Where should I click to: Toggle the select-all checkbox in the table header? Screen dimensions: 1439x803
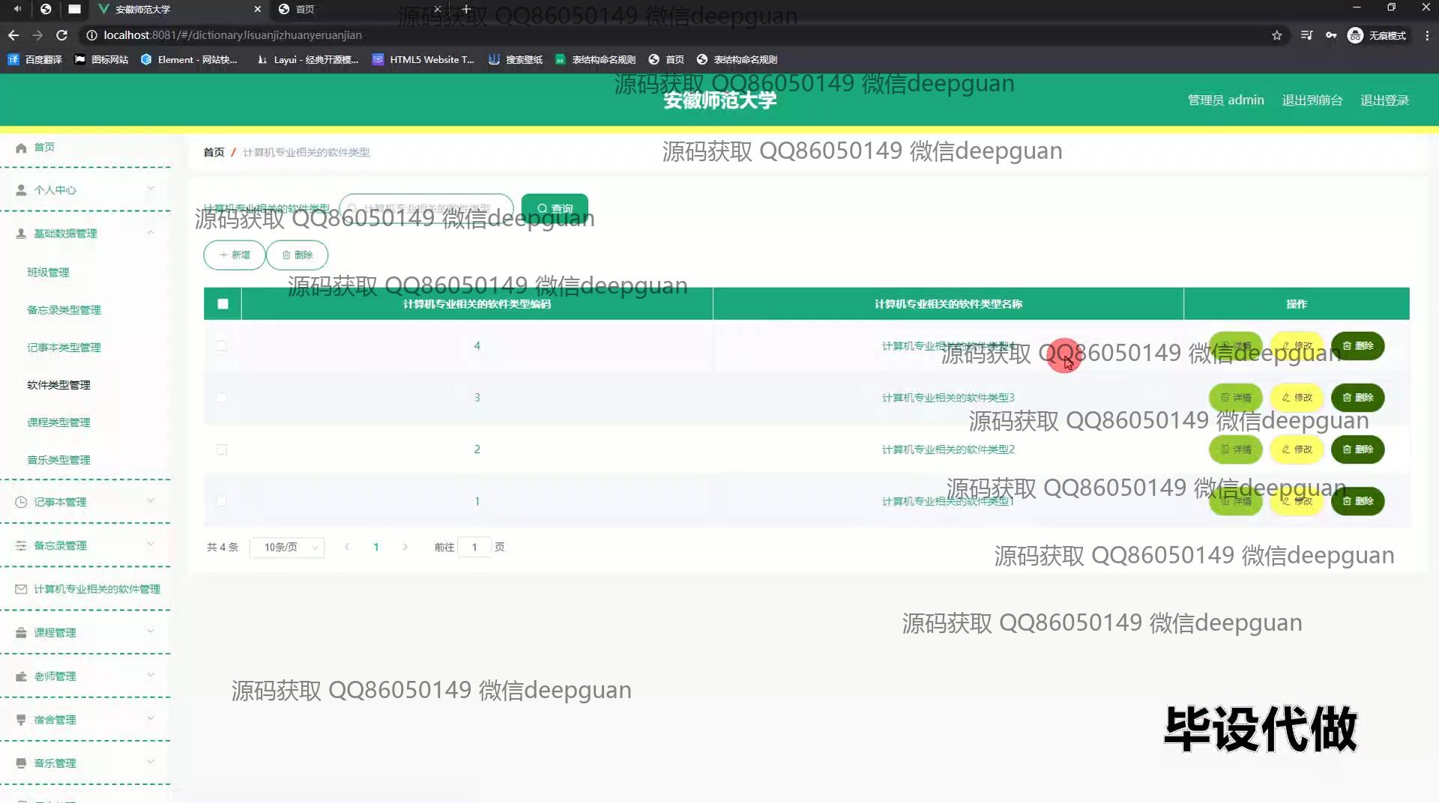(223, 304)
